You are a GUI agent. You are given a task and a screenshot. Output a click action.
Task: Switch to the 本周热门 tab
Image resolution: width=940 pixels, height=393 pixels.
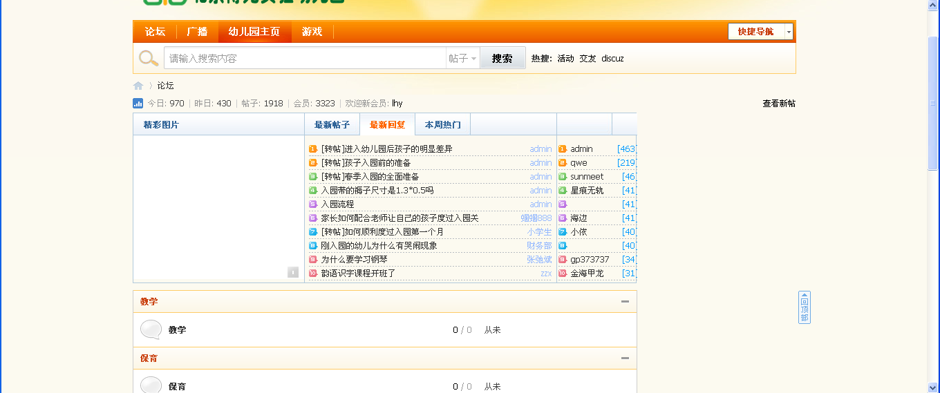tap(442, 125)
